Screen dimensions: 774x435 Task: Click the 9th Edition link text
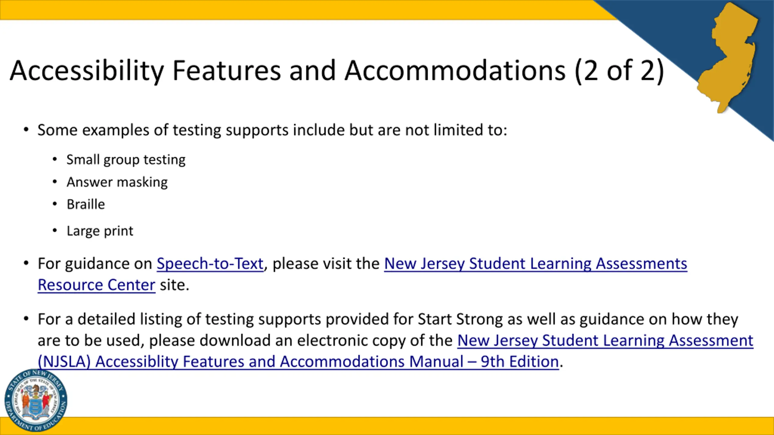519,362
